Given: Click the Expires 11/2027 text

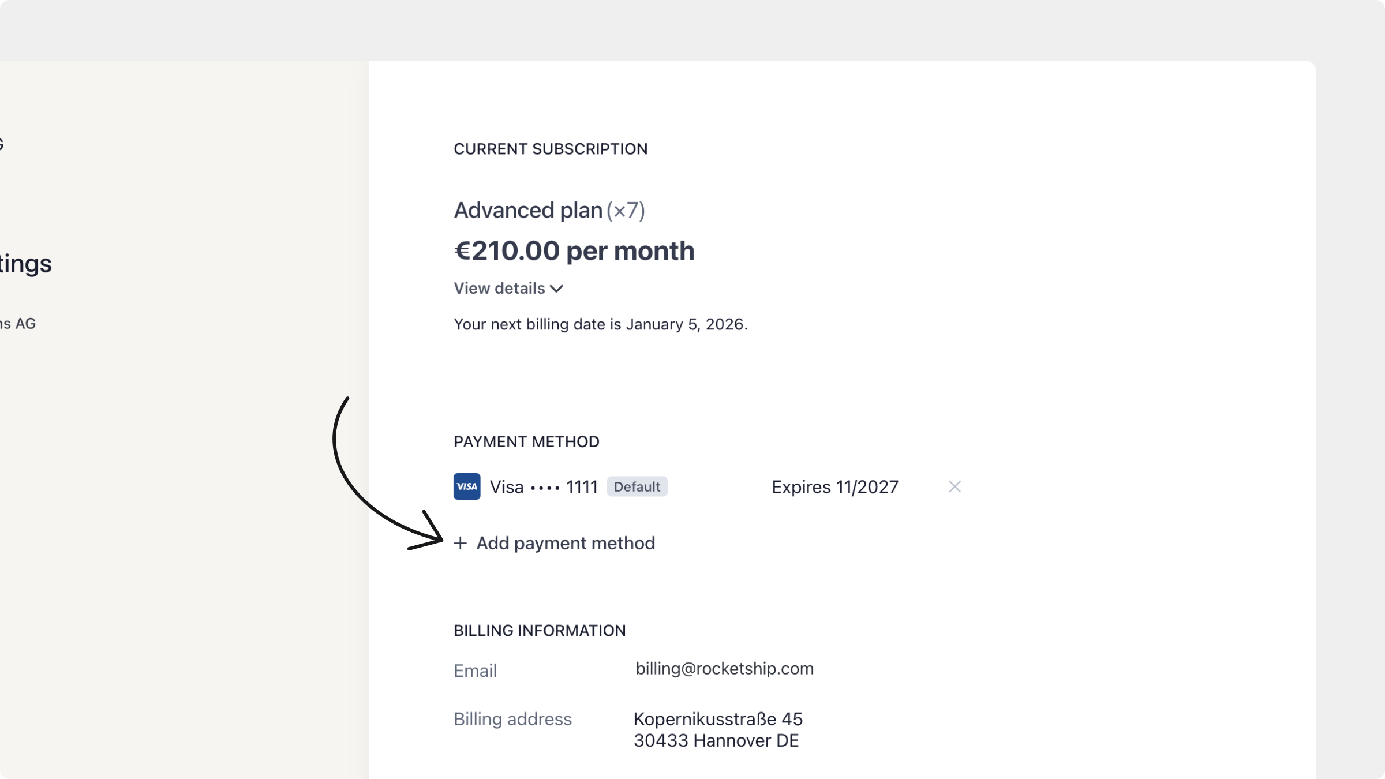Looking at the screenshot, I should (x=834, y=487).
